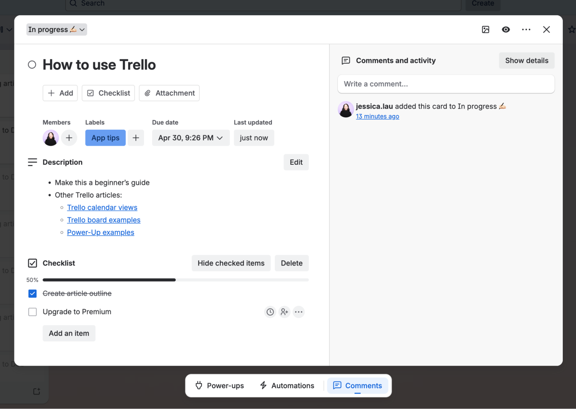Watch this card via the eye icon
Screen dimensions: 576x409
[x=506, y=29]
